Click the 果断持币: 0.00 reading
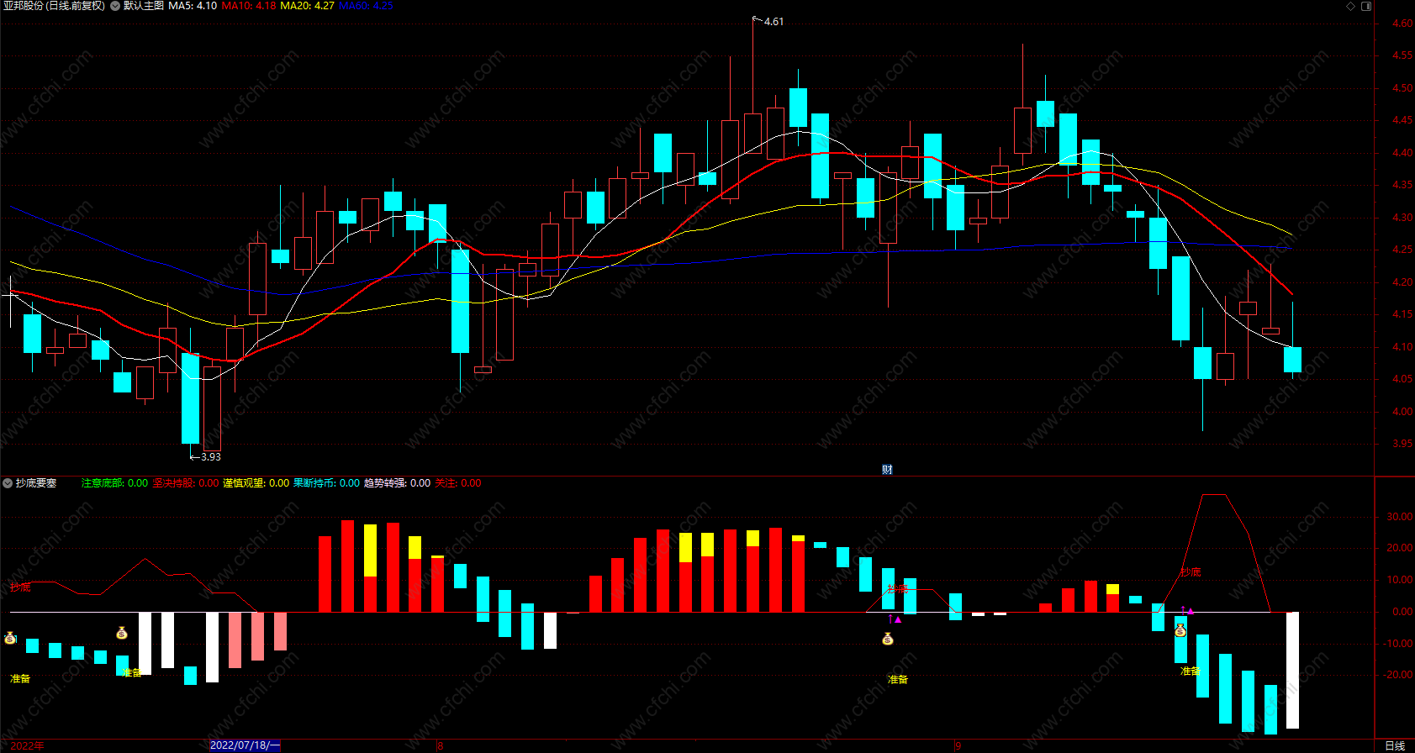 tap(326, 483)
